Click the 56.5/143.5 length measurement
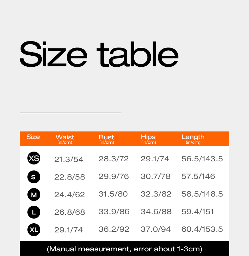The width and height of the screenshot is (249, 256). click(x=202, y=159)
